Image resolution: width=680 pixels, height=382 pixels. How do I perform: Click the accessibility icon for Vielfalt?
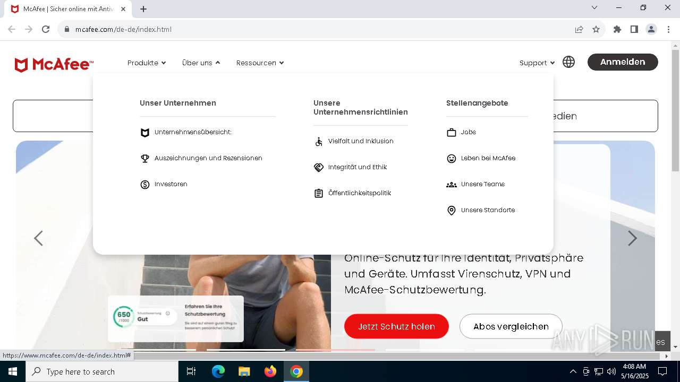click(x=318, y=142)
